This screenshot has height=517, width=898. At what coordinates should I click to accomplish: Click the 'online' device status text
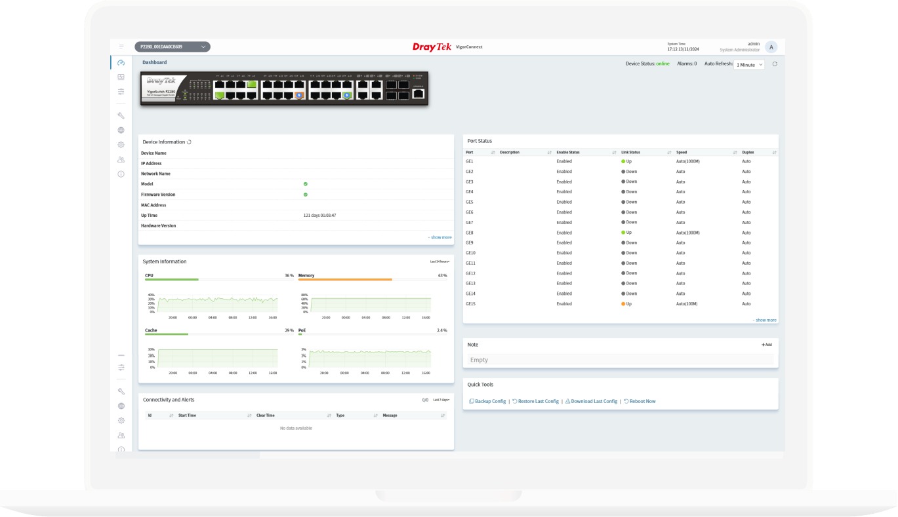tap(663, 64)
